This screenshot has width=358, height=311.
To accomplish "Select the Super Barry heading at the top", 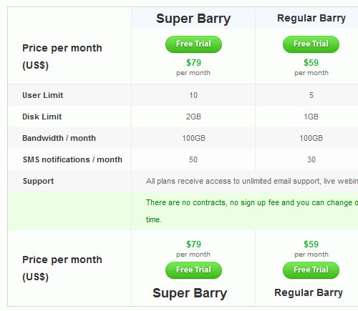I will (193, 19).
